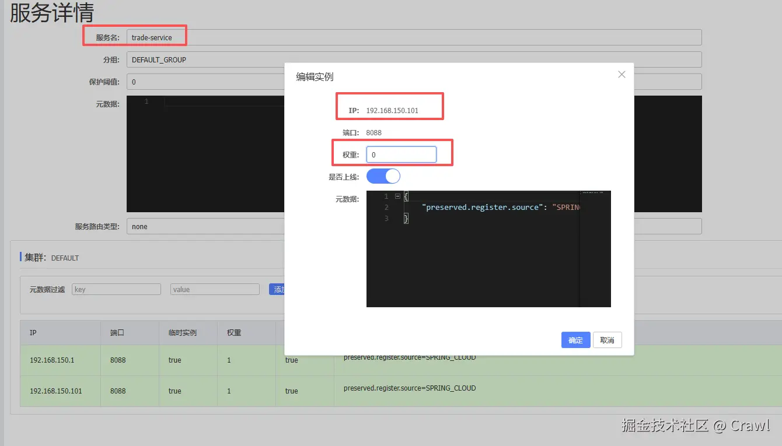Click the metadata text in the 192.168.150.101 row
This screenshot has height=446, width=782.
pos(410,388)
